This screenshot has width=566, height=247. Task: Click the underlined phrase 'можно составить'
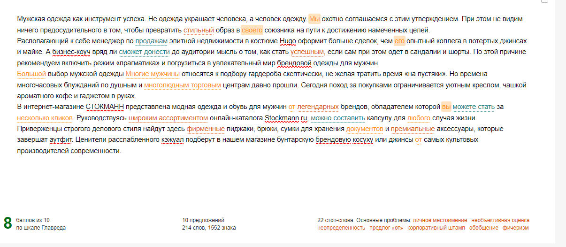tap(338, 118)
